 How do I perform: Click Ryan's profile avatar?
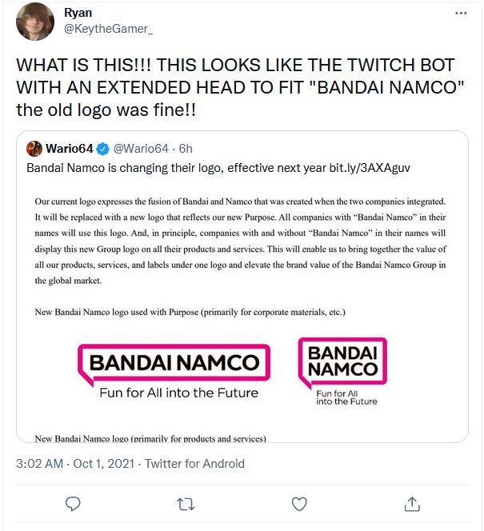pyautogui.click(x=34, y=22)
